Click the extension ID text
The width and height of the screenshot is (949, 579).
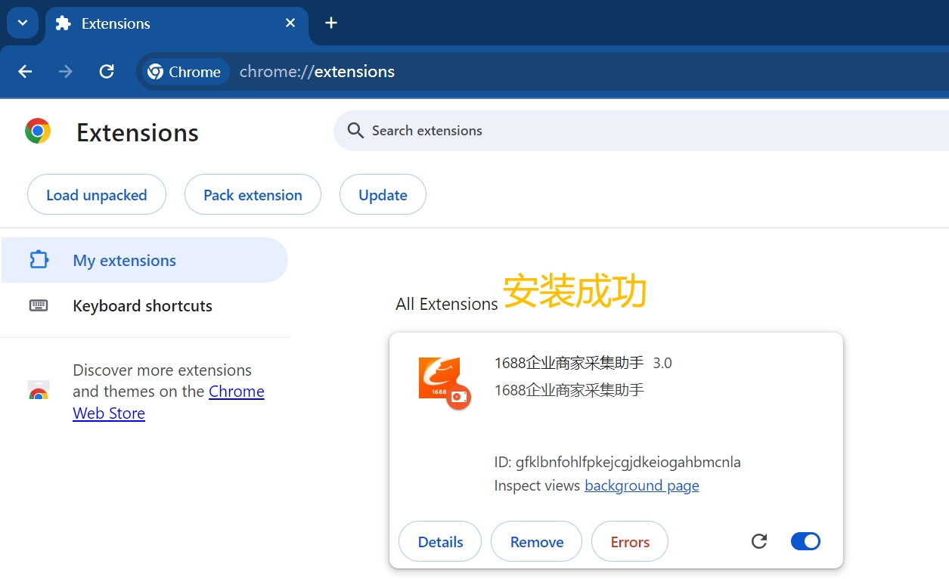[x=617, y=462]
